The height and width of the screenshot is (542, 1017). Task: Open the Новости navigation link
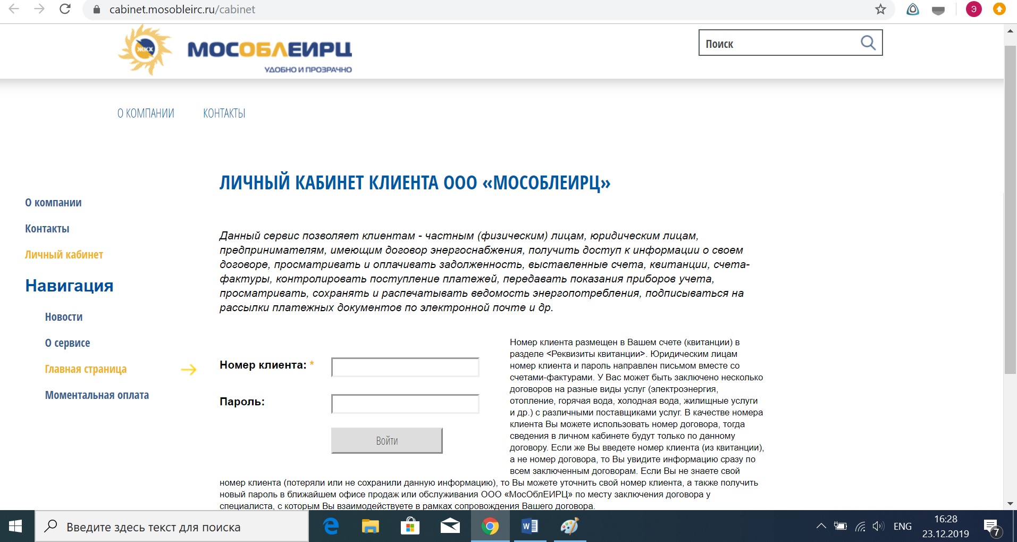coord(64,317)
